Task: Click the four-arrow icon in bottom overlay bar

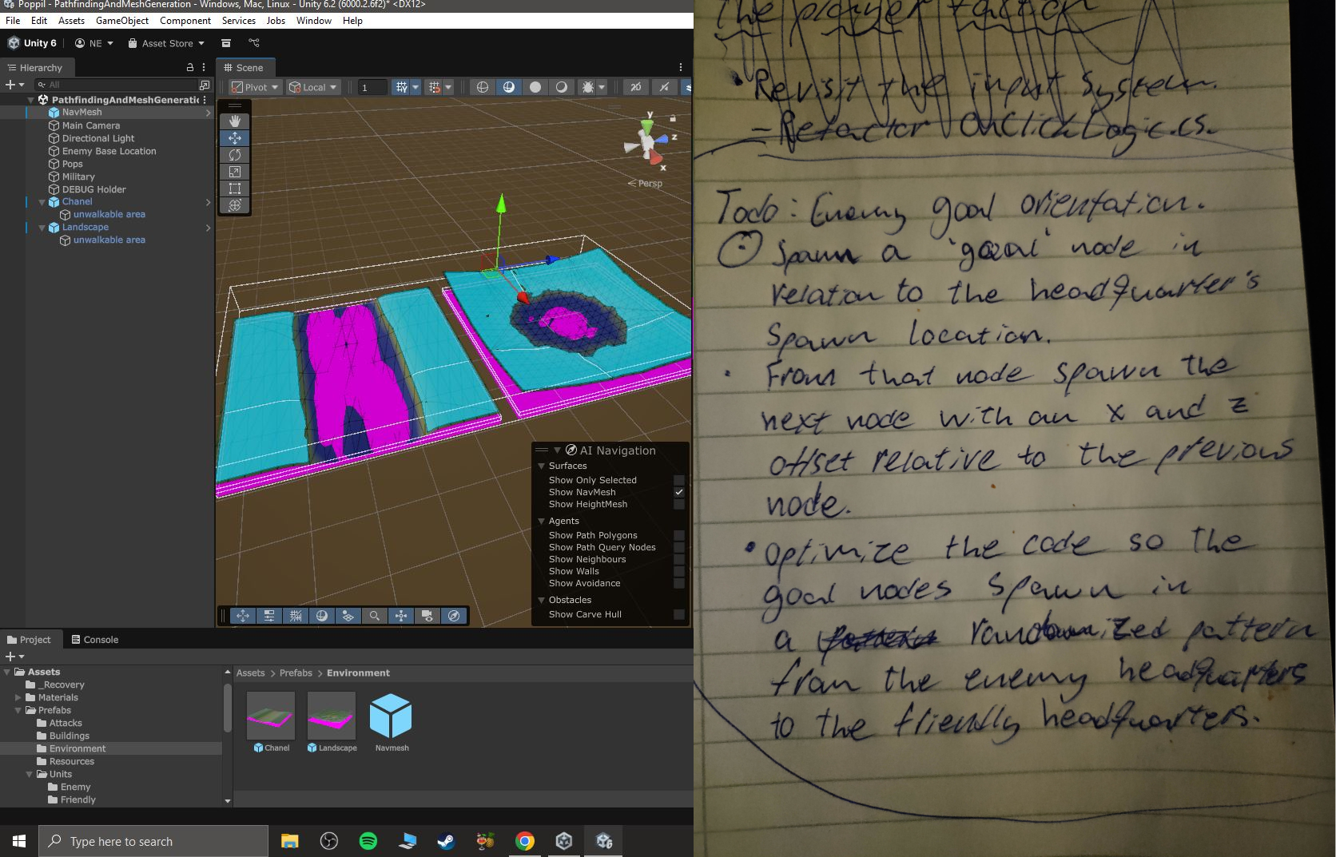Action: (x=243, y=616)
